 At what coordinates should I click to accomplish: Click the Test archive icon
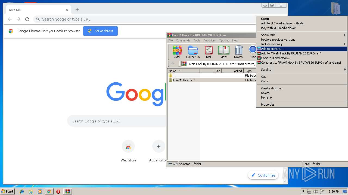point(209,52)
